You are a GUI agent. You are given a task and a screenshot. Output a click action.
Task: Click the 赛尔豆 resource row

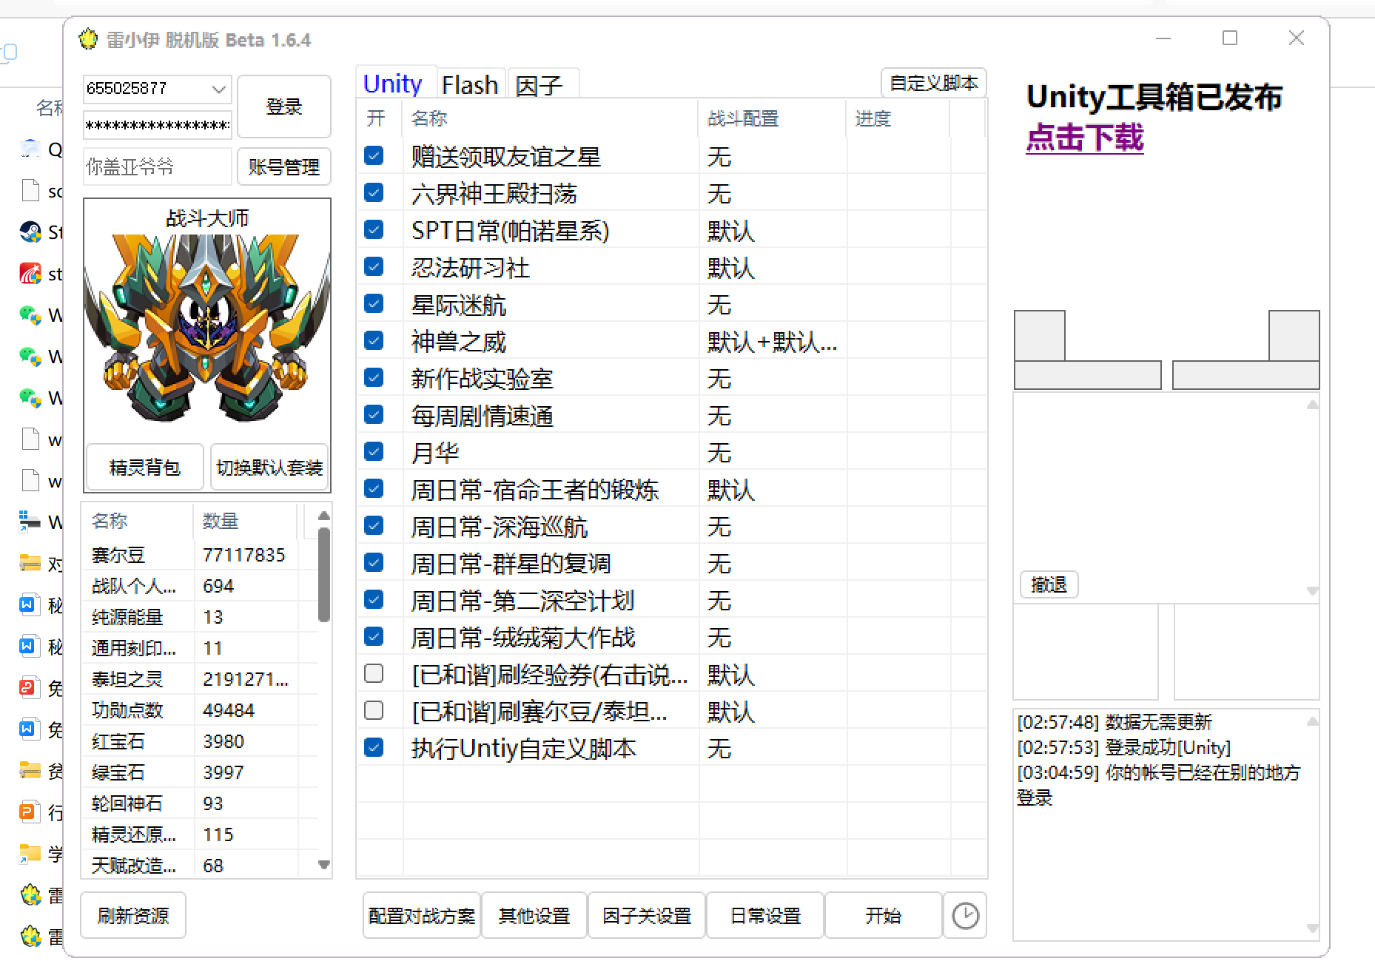pyautogui.click(x=200, y=555)
